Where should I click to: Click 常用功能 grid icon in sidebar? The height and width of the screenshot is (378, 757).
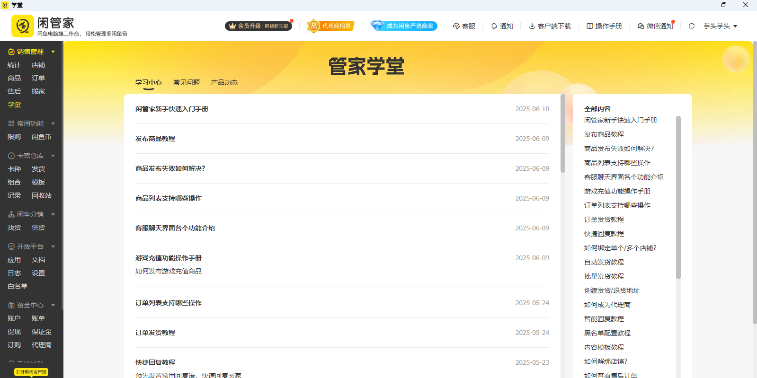[11, 123]
